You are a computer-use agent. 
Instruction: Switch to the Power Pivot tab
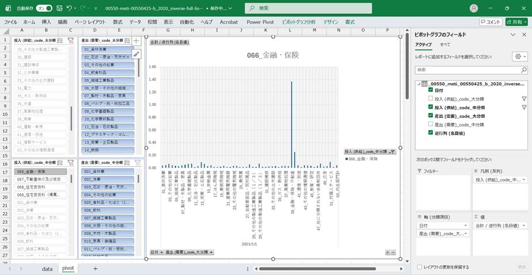pos(261,22)
